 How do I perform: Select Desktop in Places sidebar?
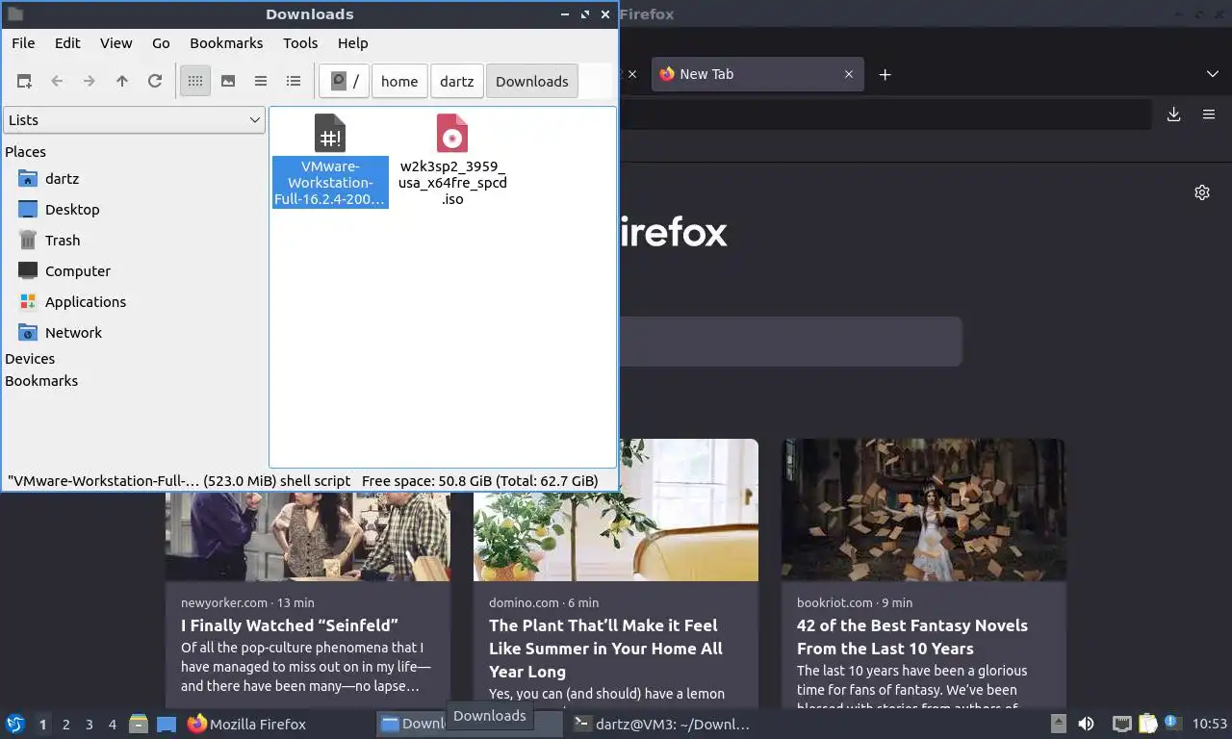72,210
